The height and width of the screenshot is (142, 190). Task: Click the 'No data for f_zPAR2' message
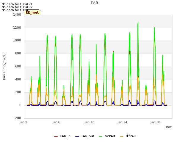(17, 7)
